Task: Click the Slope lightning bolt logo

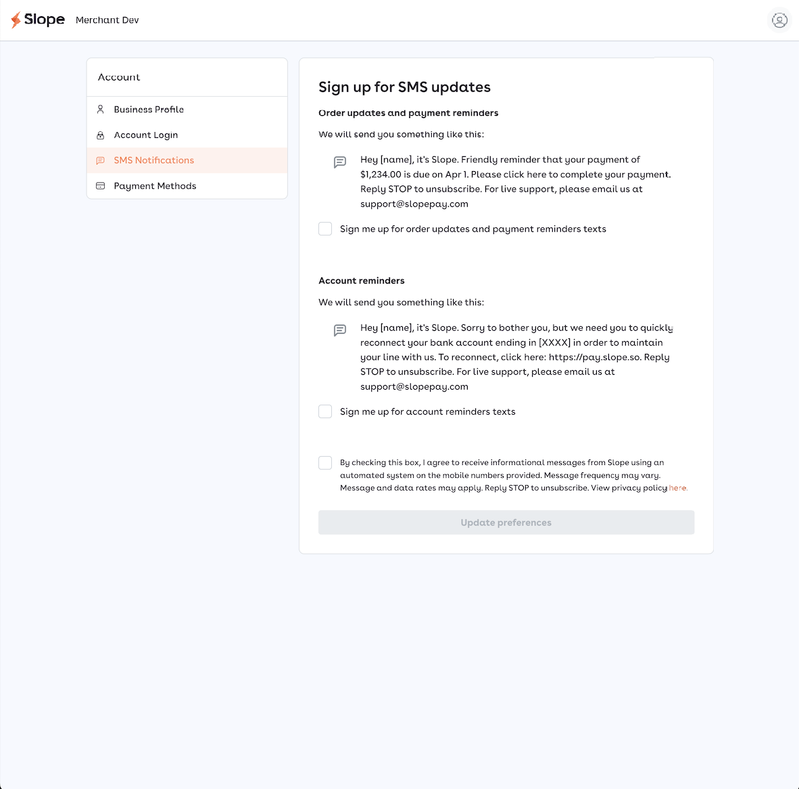Action: [x=16, y=20]
